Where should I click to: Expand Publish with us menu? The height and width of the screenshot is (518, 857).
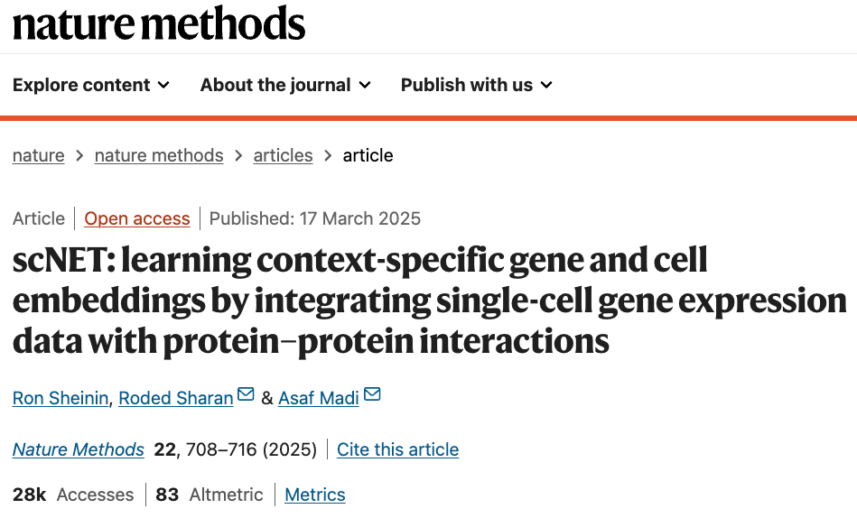coord(477,85)
